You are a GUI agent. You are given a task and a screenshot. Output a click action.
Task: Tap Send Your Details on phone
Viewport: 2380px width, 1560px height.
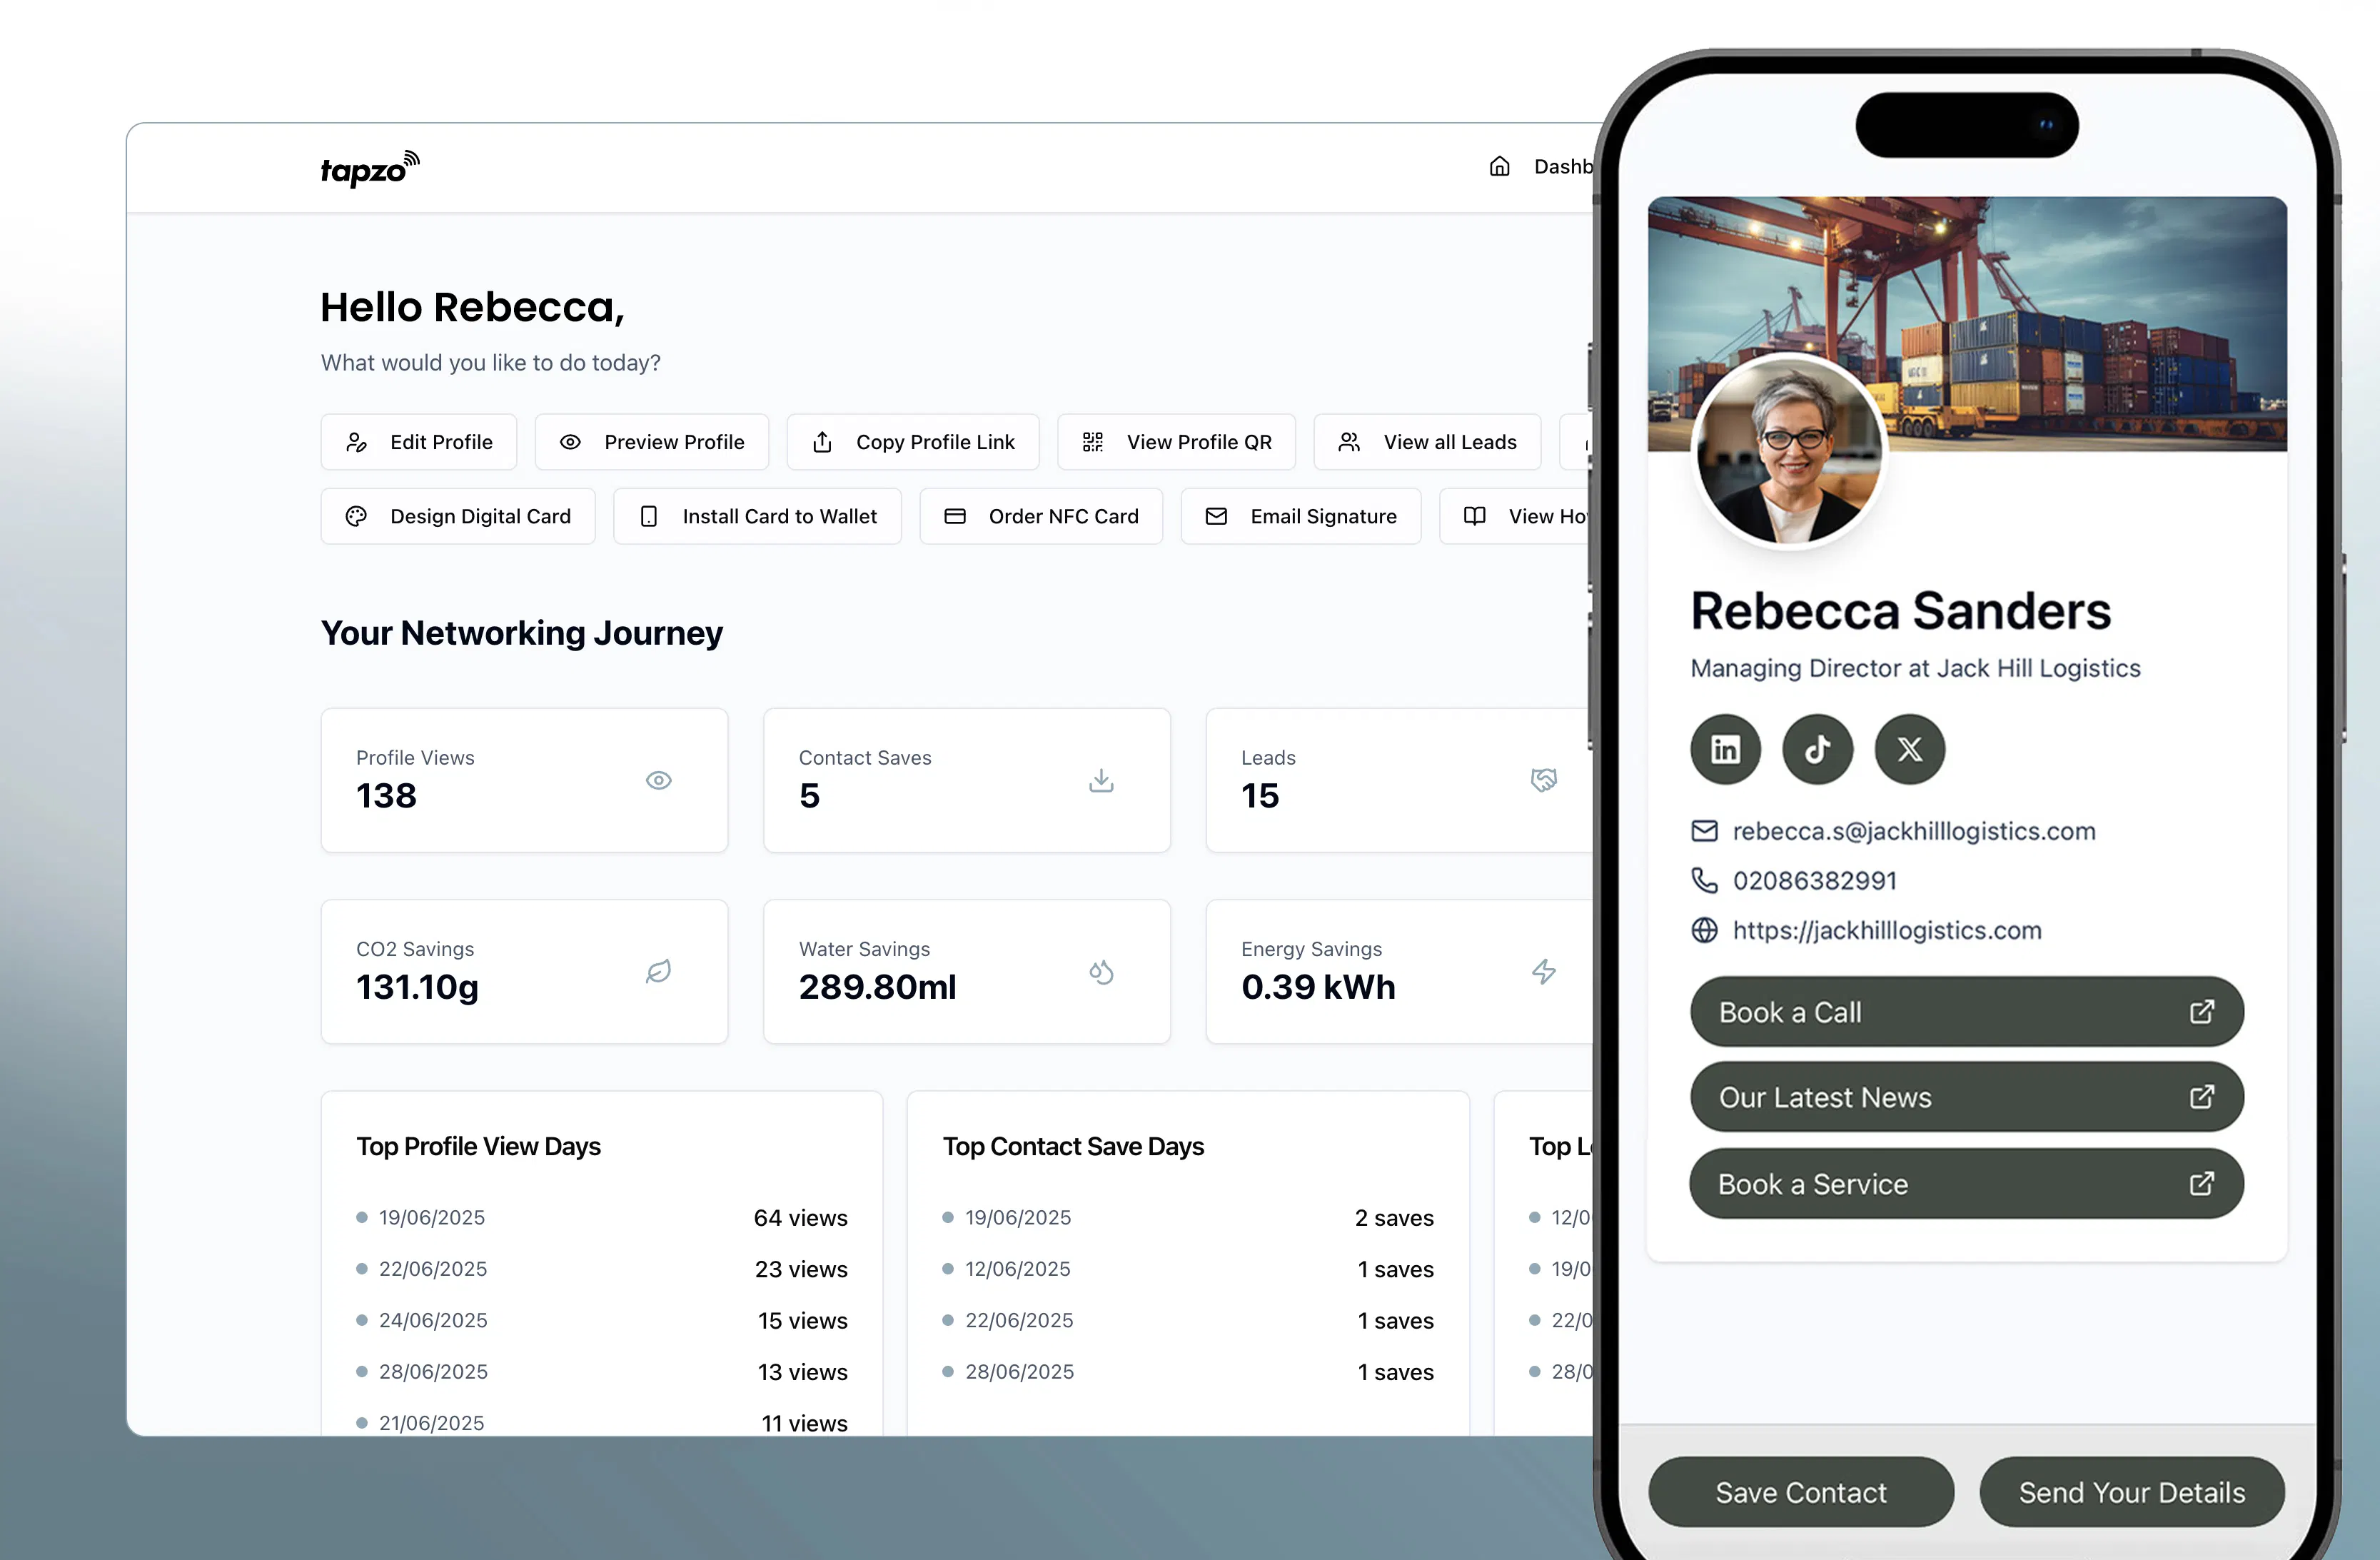pos(2132,1492)
